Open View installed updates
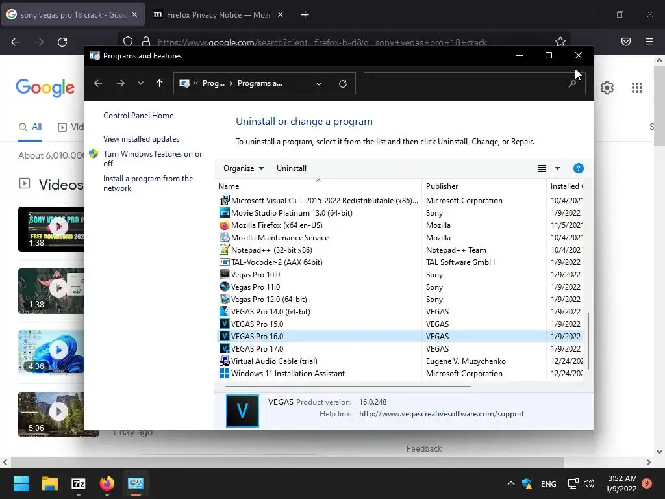The image size is (665, 499). 141,139
